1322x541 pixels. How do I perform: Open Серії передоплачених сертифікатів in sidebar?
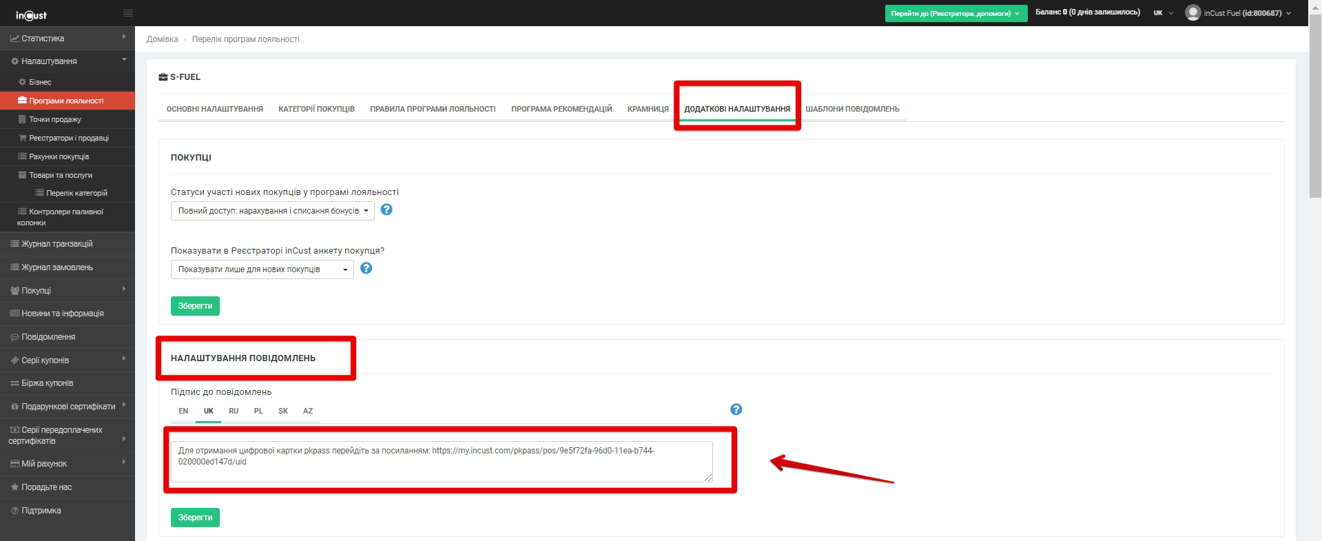[x=68, y=436]
